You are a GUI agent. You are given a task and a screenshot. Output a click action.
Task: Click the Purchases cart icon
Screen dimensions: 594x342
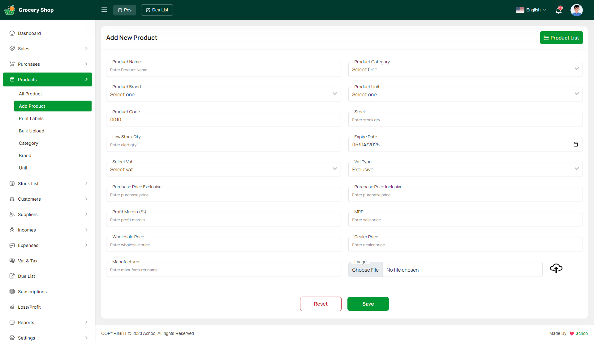click(12, 64)
